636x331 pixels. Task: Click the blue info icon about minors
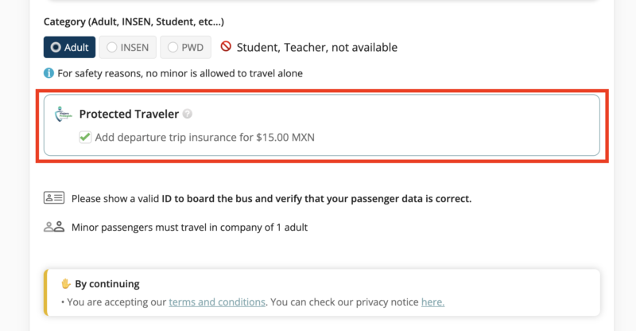click(48, 73)
